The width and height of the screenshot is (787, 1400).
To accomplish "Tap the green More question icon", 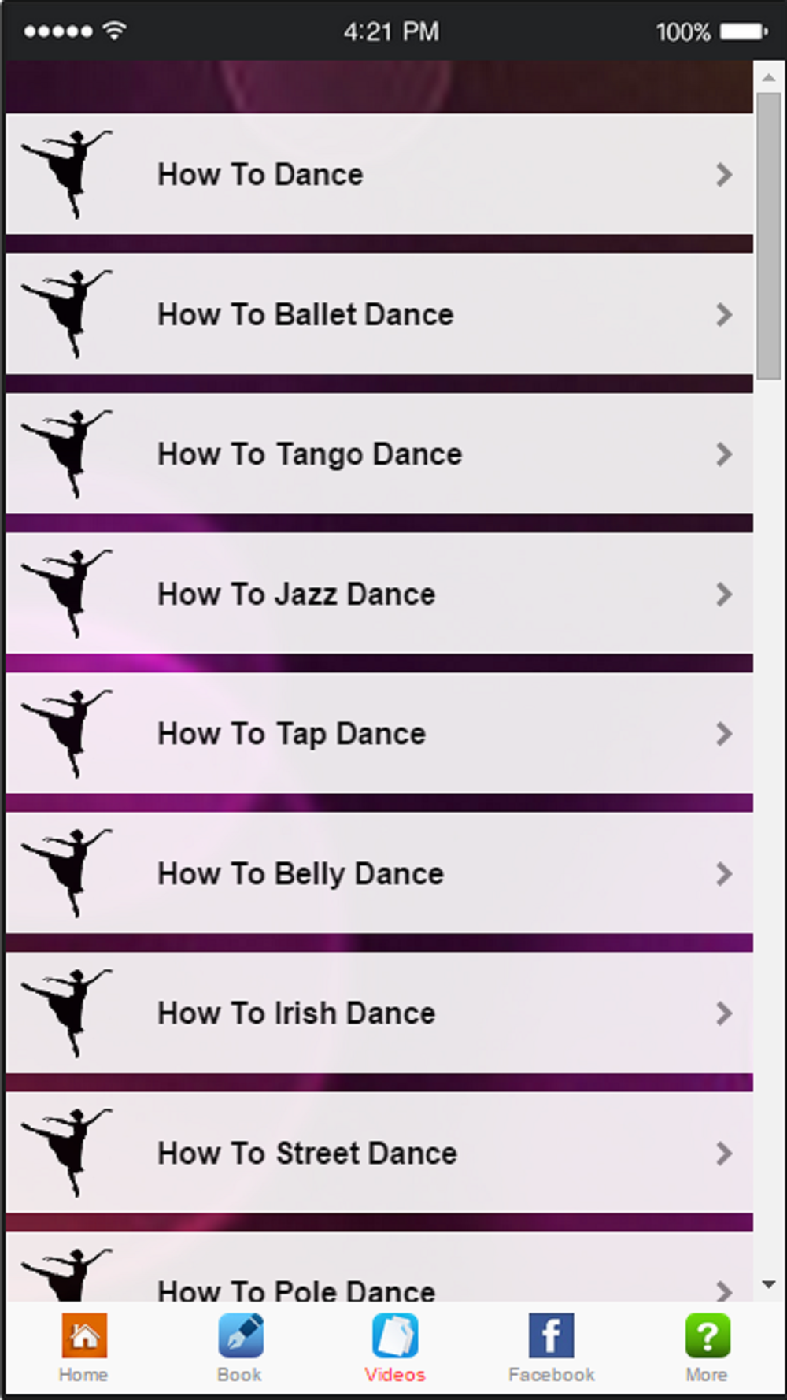I will [707, 1335].
